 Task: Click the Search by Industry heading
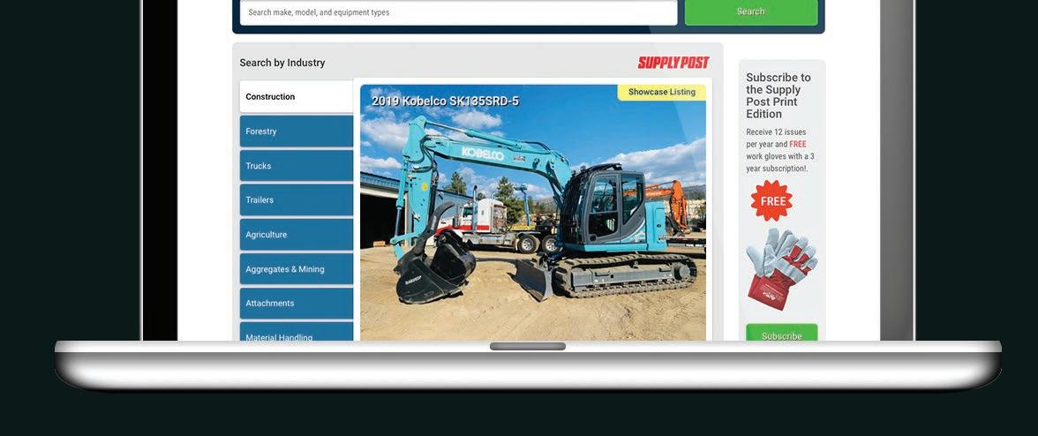[282, 63]
